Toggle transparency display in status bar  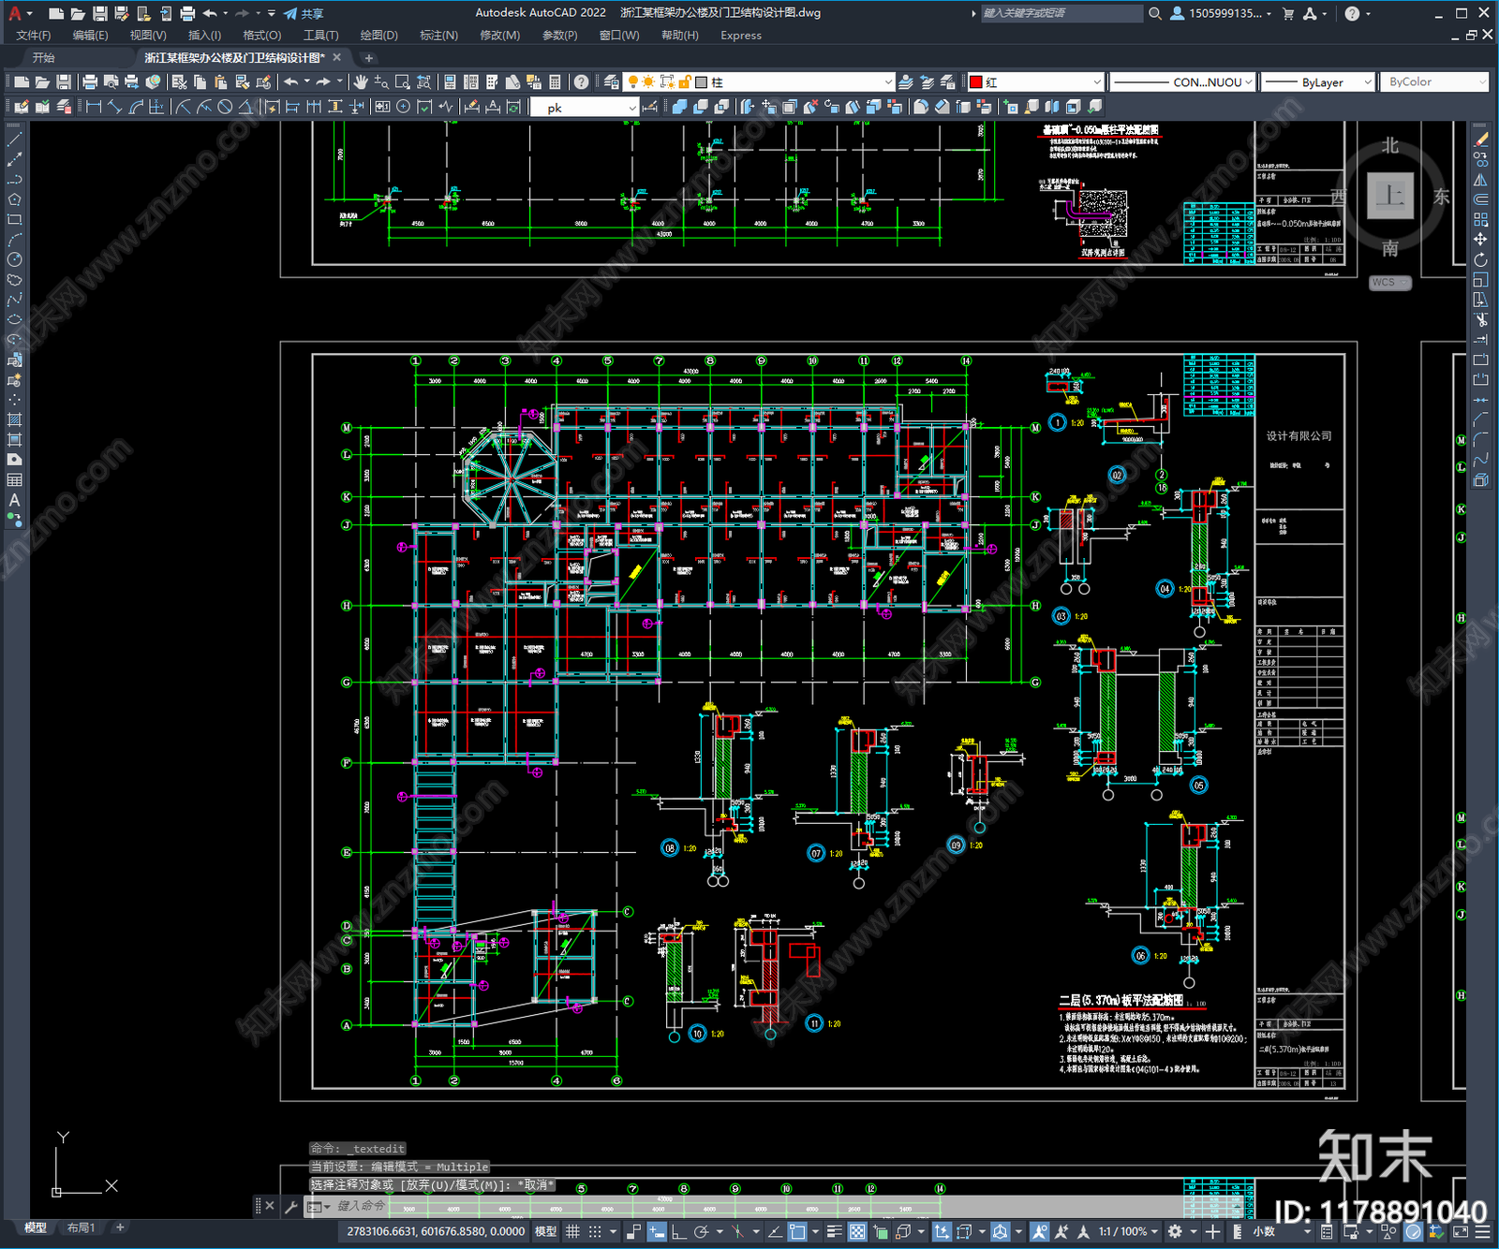[x=857, y=1231]
